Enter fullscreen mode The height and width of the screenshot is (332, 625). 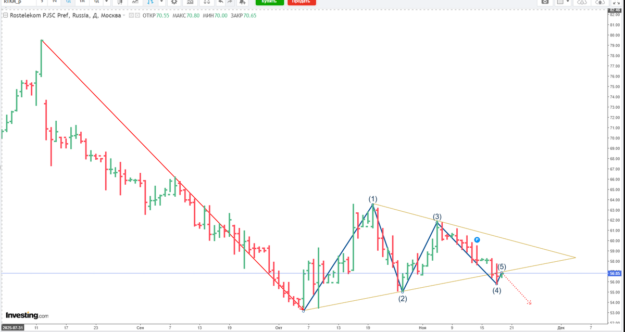click(617, 2)
